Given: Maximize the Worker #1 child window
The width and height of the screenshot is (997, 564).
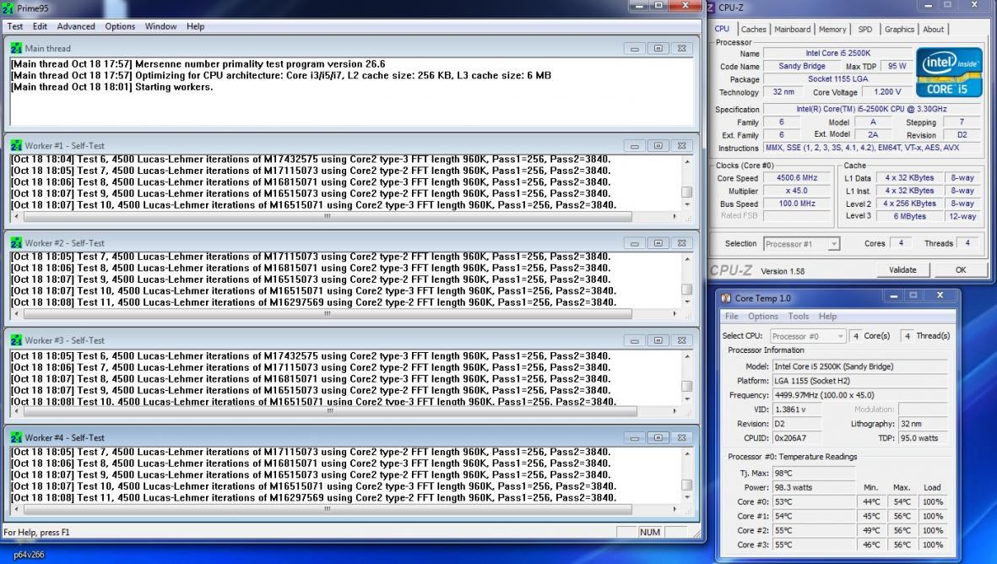Looking at the screenshot, I should (658, 145).
